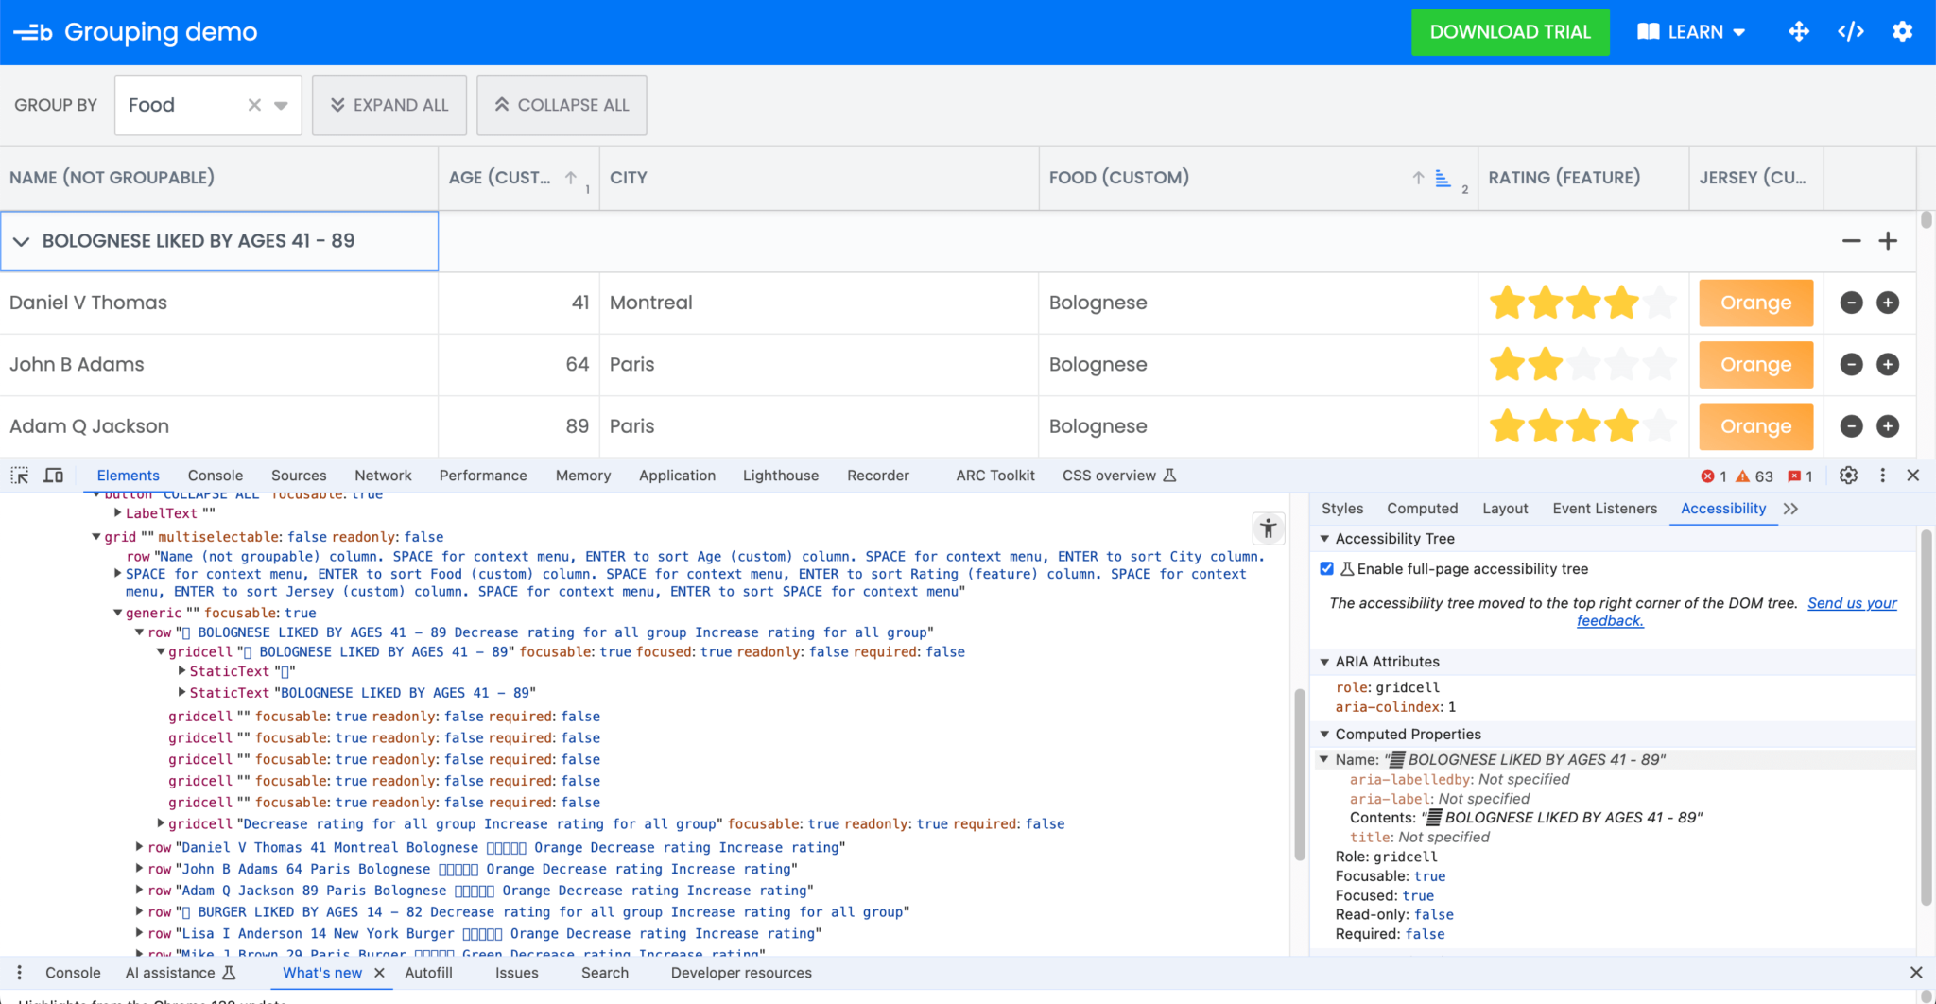The width and height of the screenshot is (1936, 1004).
Task: Open the Group By Food dropdown arrow
Action: click(281, 105)
